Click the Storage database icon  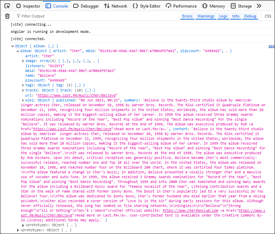[233, 6]
